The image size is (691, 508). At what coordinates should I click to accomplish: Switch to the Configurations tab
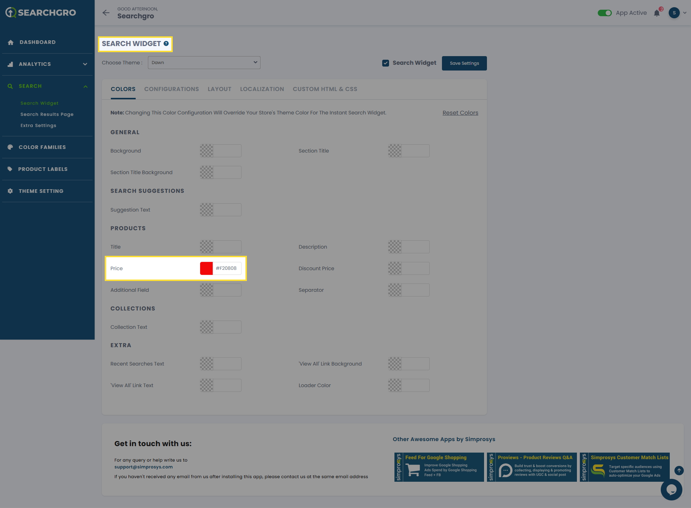tap(171, 89)
